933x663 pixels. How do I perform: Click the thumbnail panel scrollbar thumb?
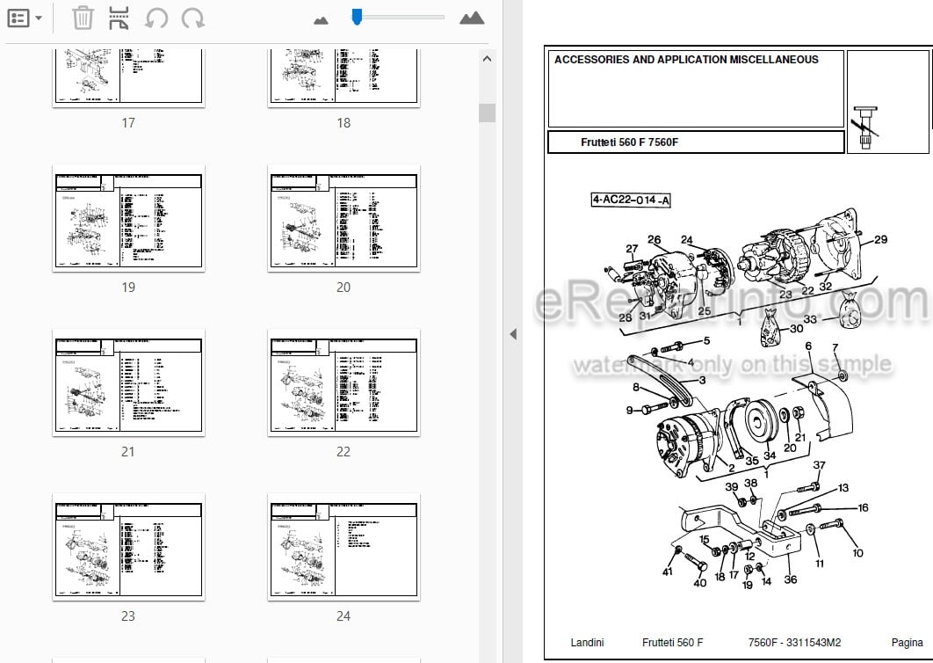[487, 113]
